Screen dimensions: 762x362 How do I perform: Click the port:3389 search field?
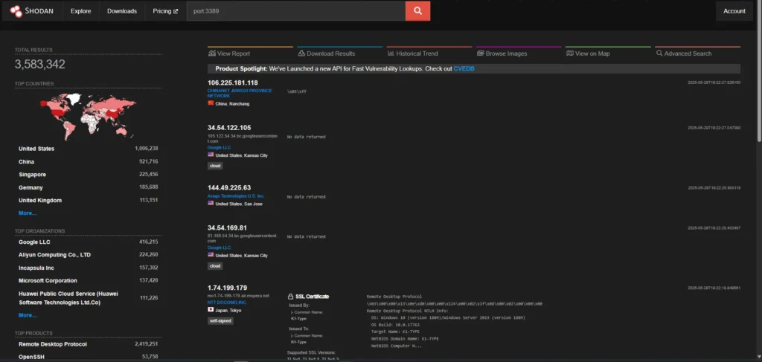296,10
